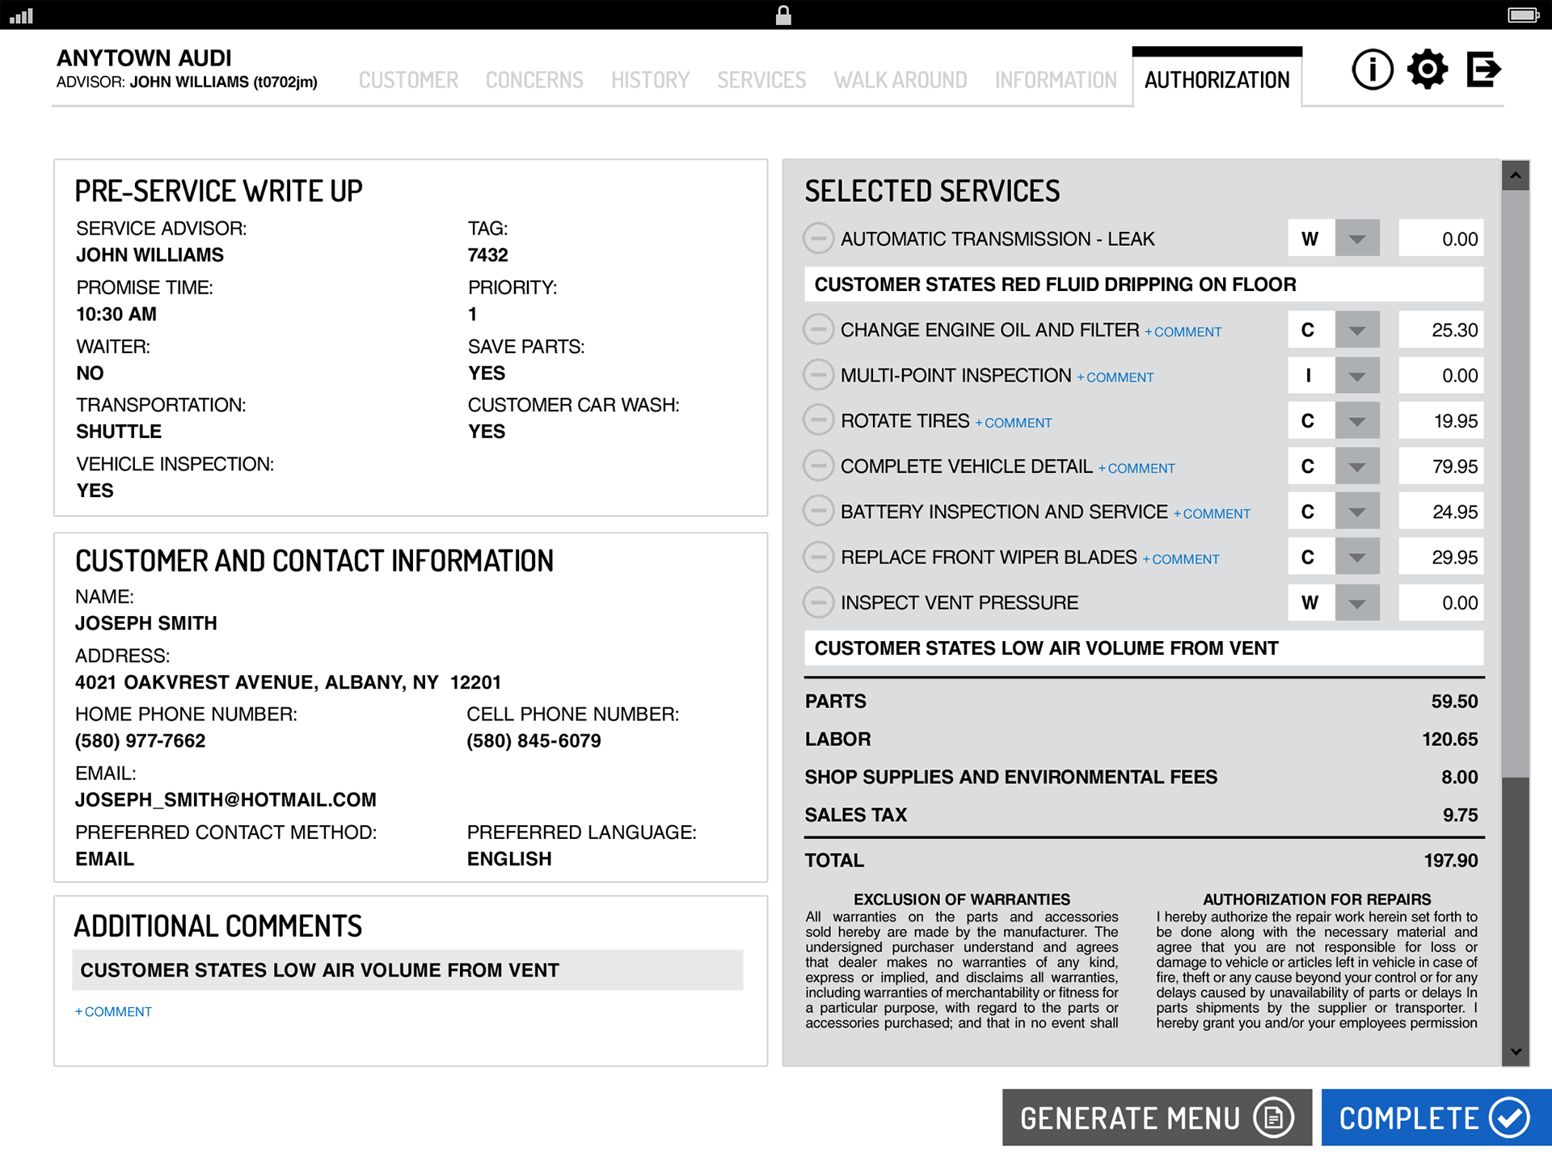Viewport: 1552px width, 1164px height.
Task: Open pay type dropdown for Change Engine Oil
Action: coord(1357,330)
